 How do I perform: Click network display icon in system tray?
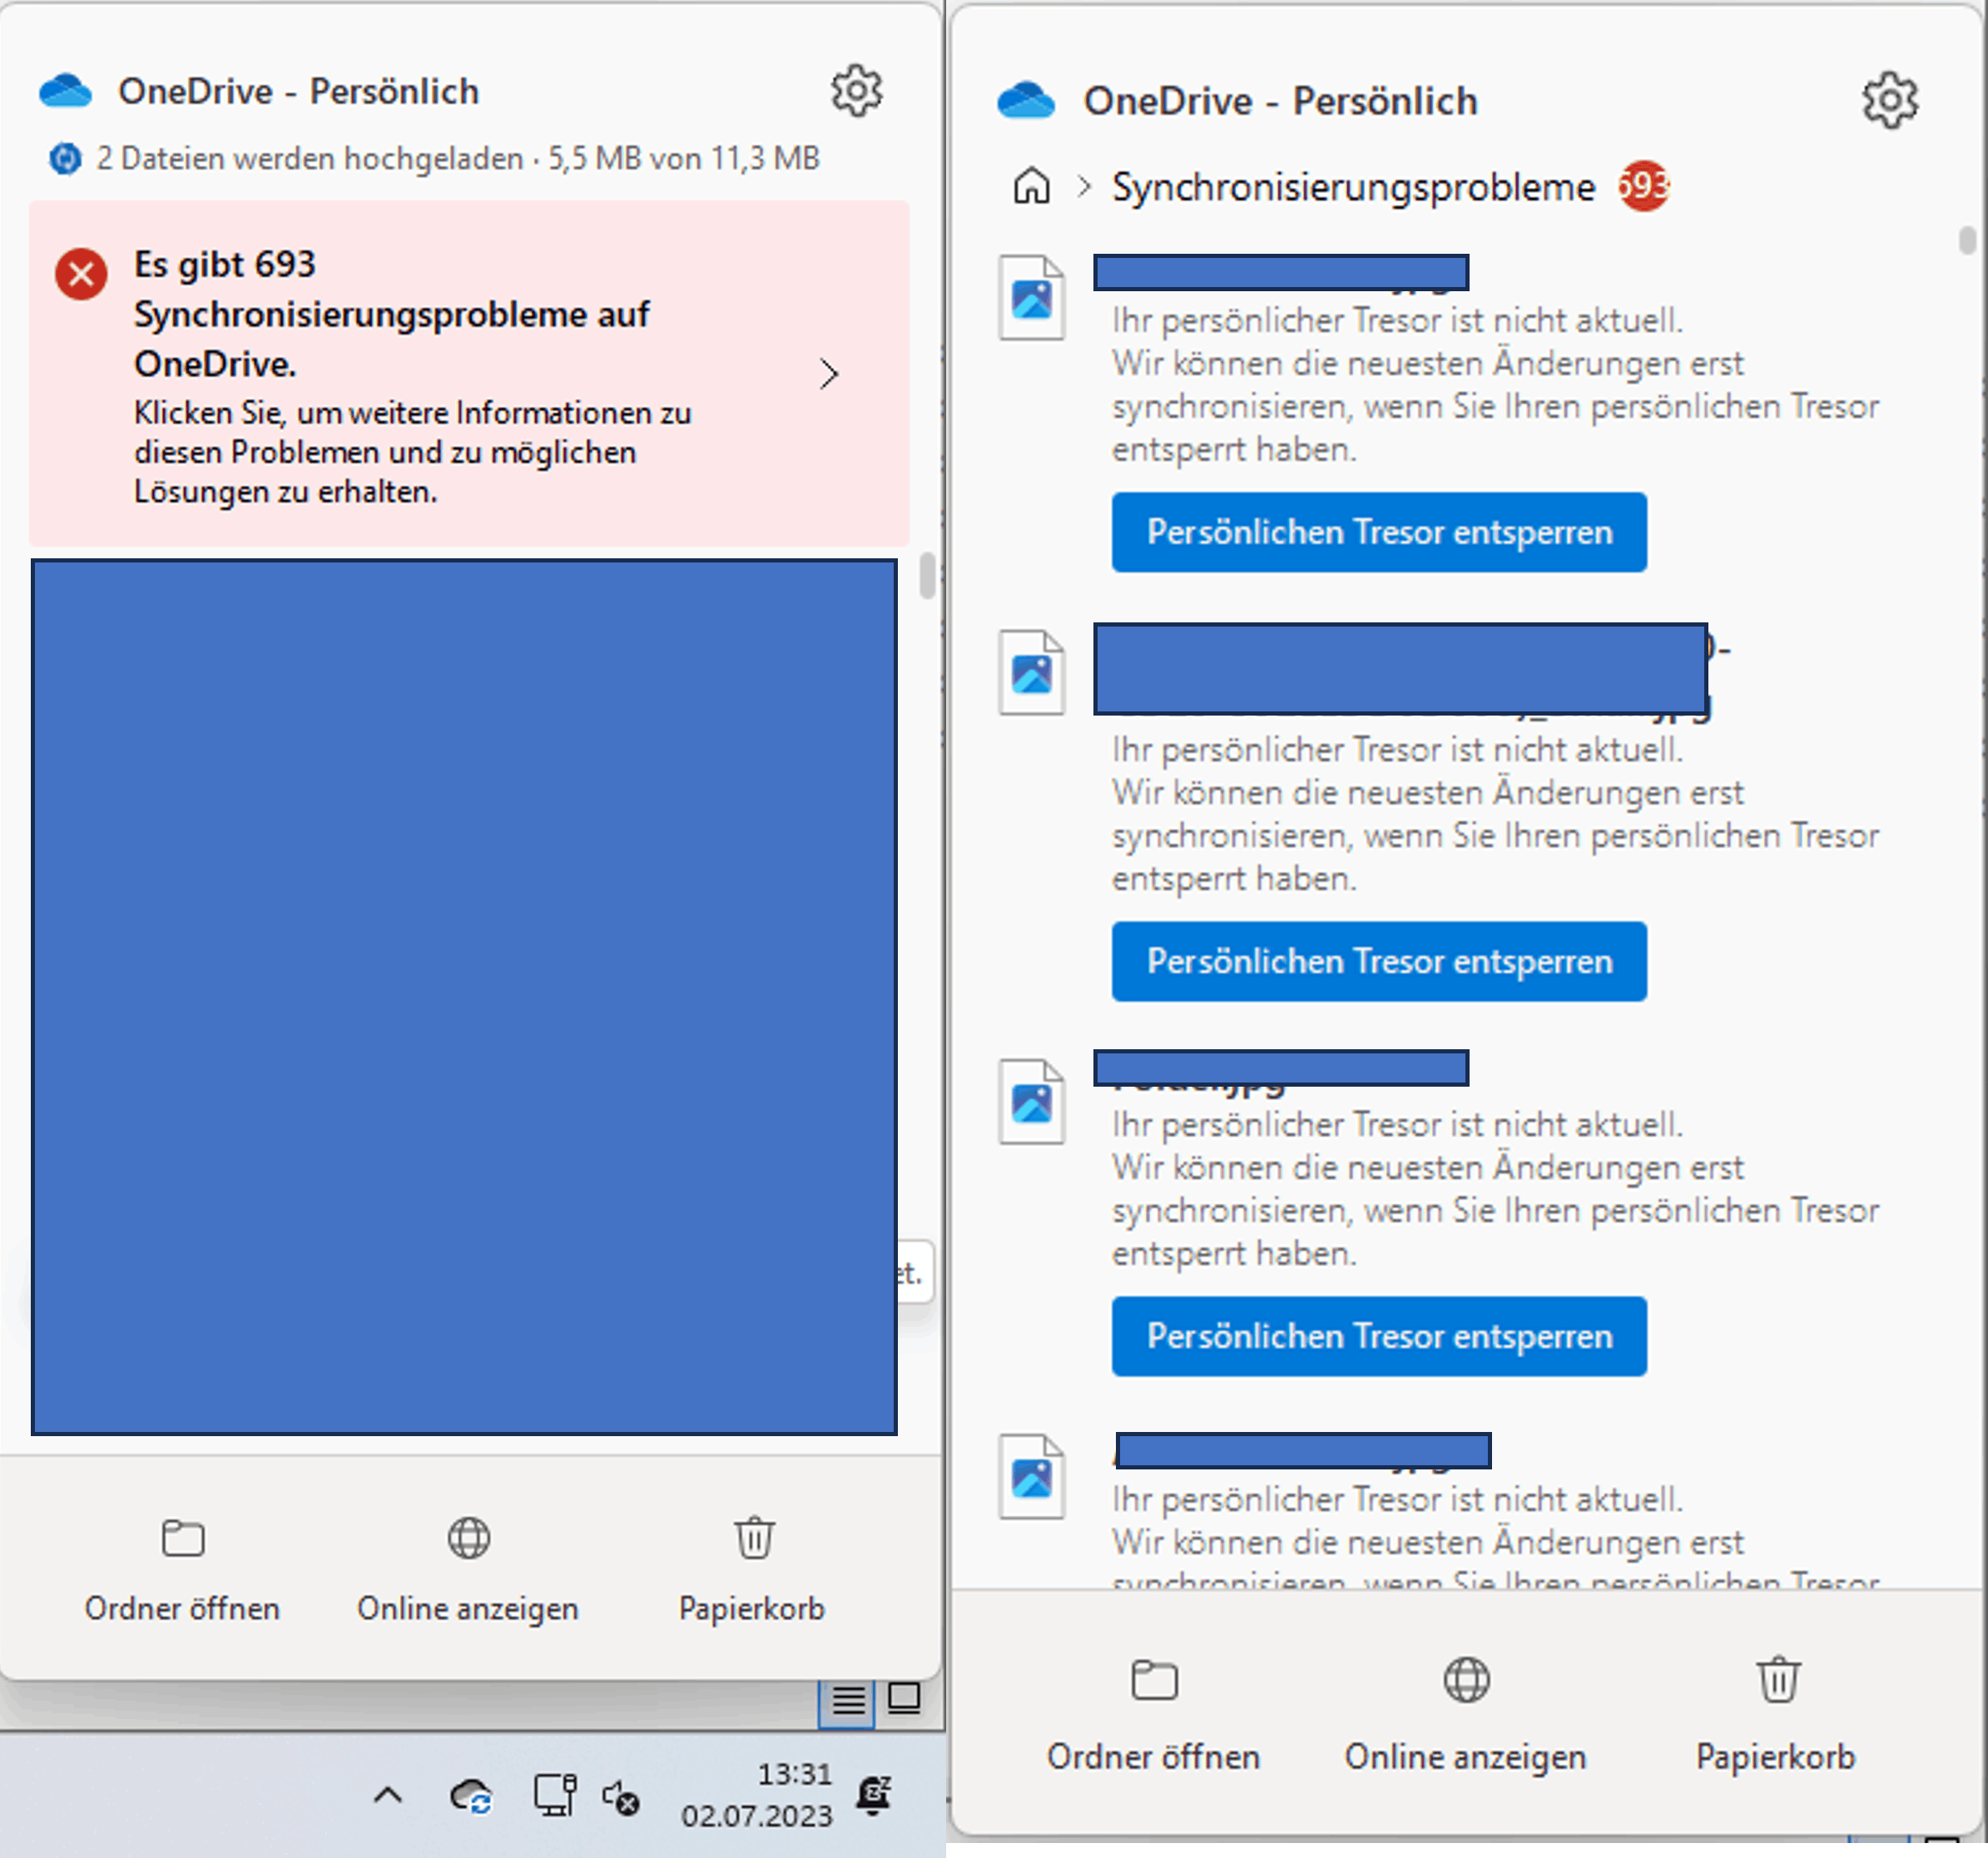pyautogui.click(x=554, y=1795)
